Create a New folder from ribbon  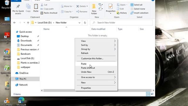[x=94, y=9]
